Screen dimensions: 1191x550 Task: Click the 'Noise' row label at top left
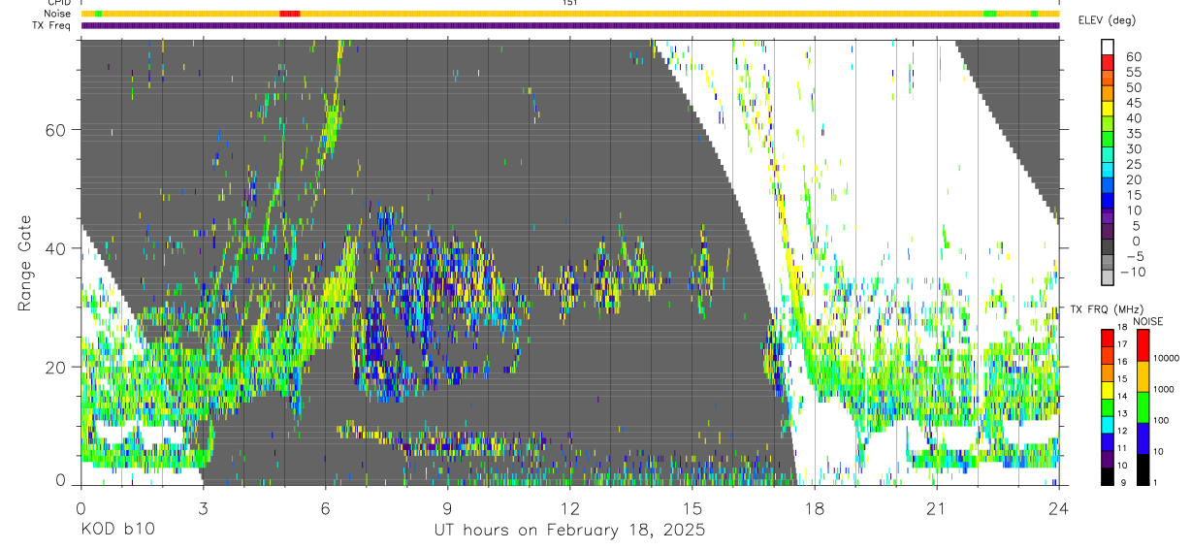click(x=57, y=14)
